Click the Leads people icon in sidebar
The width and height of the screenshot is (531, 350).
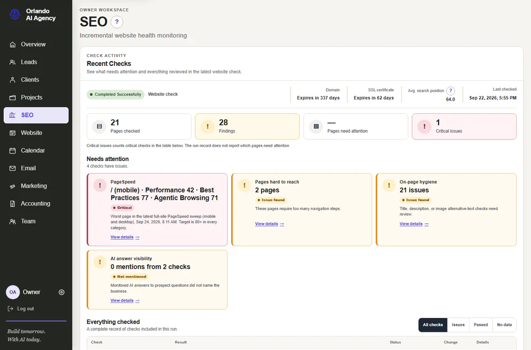[x=13, y=62]
